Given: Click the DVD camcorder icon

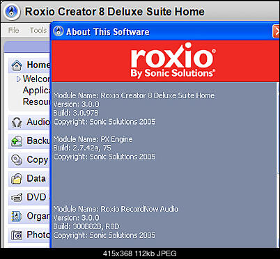Looking at the screenshot, I should [x=17, y=198].
